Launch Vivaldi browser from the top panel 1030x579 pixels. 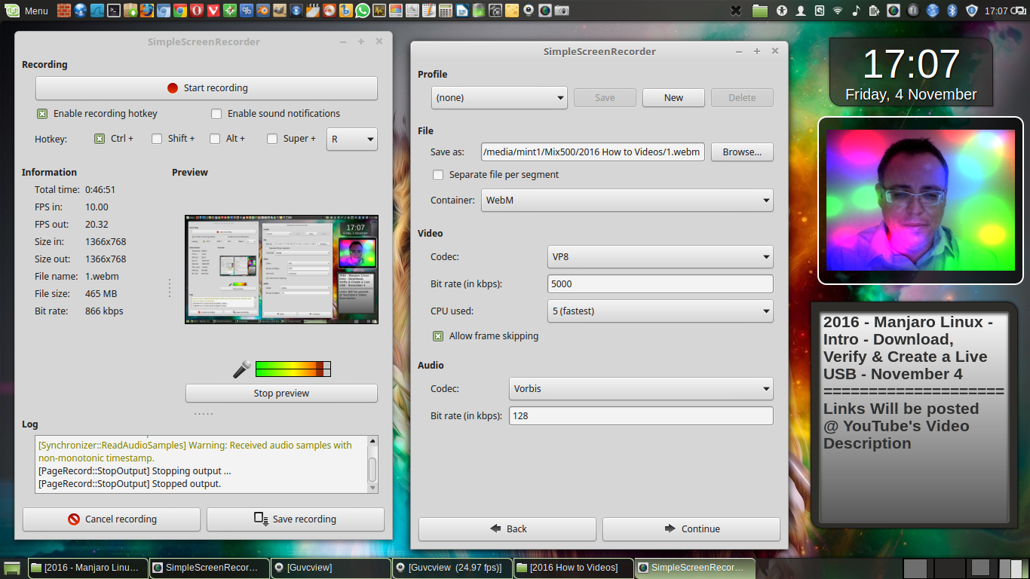[213, 11]
